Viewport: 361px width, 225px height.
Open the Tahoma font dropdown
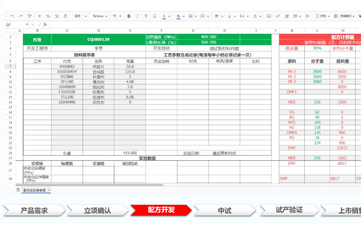100,16
